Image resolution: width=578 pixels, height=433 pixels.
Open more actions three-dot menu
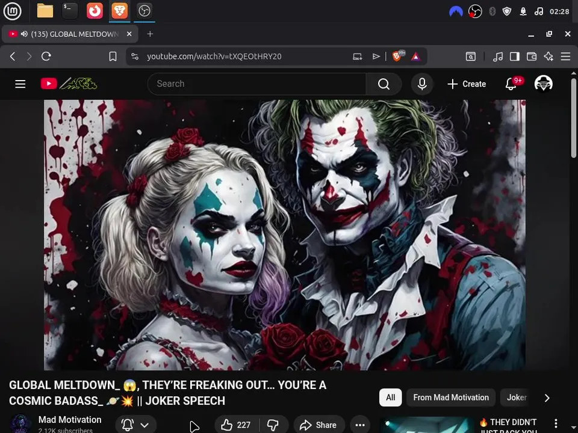360,425
